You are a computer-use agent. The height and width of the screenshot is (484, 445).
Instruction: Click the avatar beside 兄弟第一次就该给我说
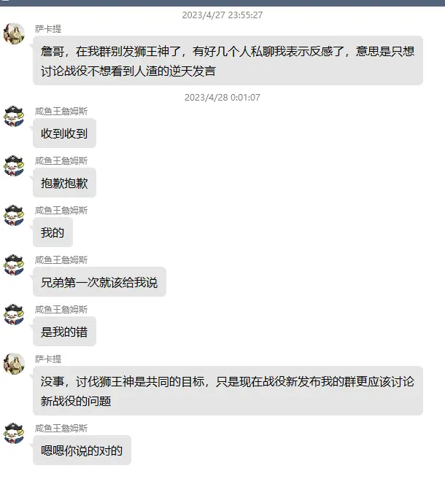coord(14,265)
